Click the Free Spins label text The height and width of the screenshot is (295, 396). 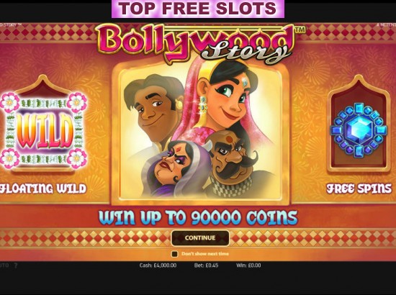(359, 189)
